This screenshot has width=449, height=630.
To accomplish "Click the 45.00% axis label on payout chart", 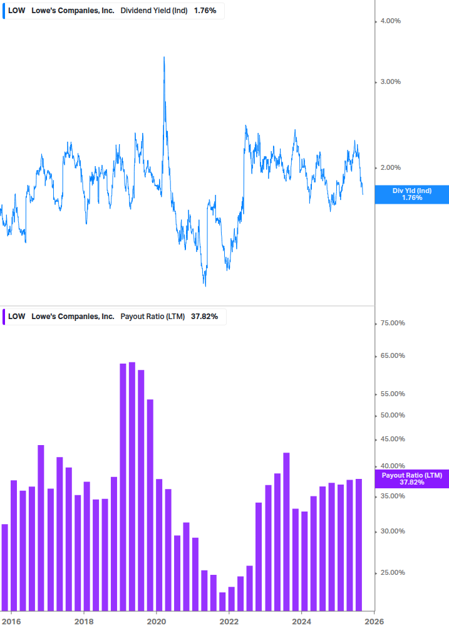I will (393, 439).
